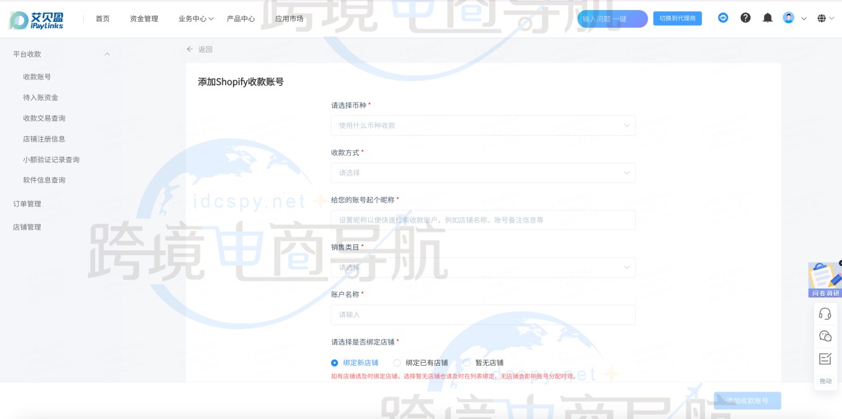
Task: Open the feedback form icon
Action: coord(825,358)
